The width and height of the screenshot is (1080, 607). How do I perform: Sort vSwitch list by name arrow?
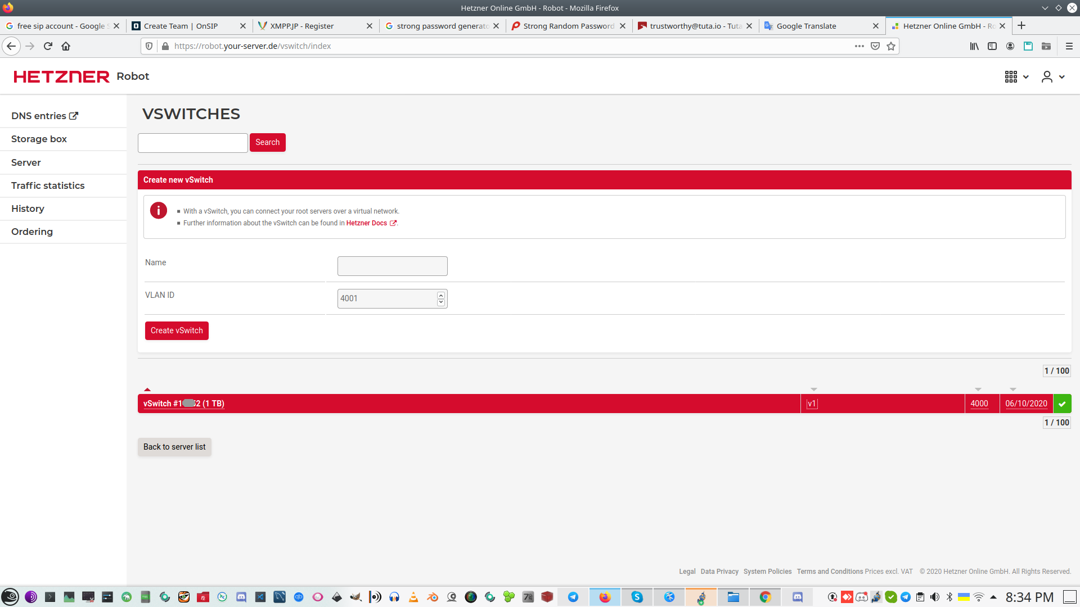click(147, 389)
